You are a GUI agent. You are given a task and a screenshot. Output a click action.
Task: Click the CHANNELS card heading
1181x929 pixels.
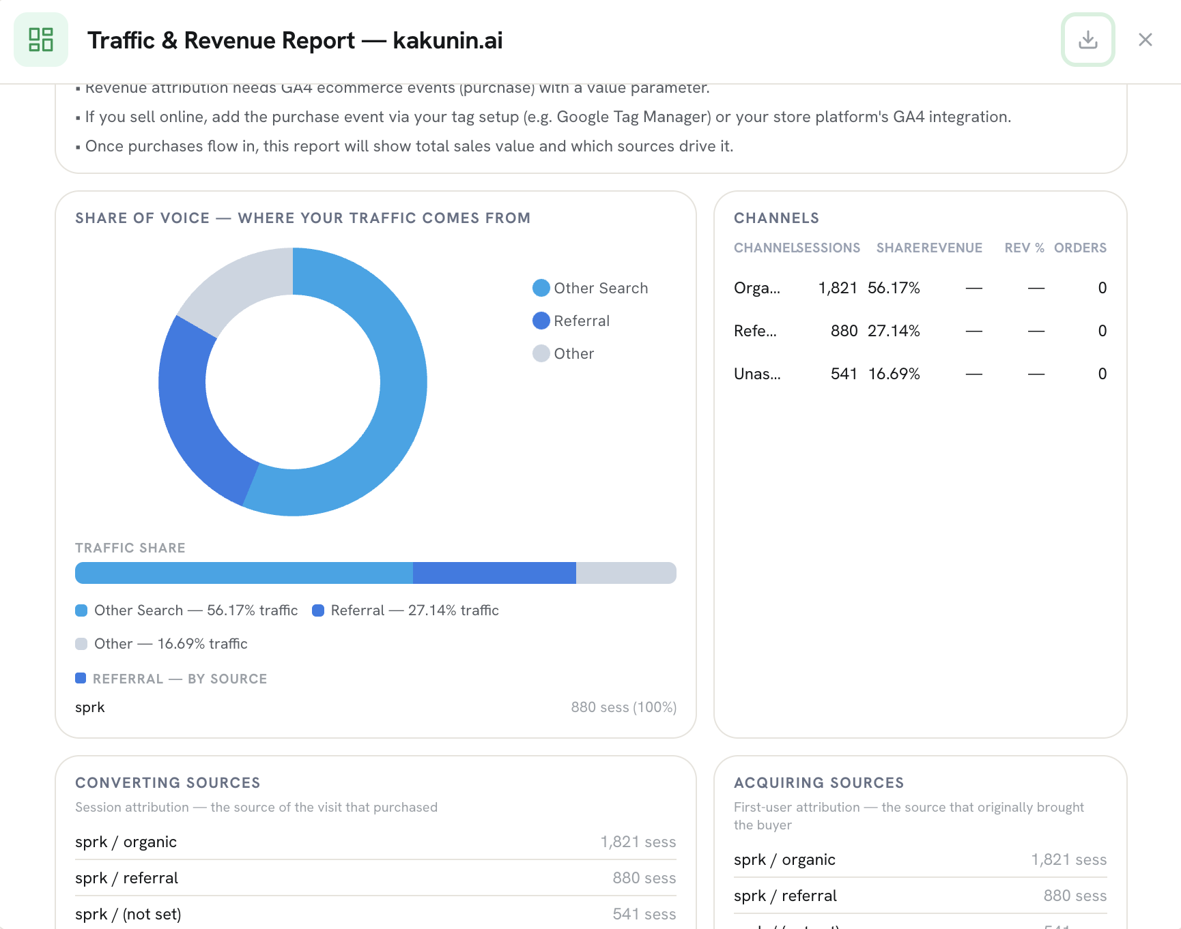[776, 218]
